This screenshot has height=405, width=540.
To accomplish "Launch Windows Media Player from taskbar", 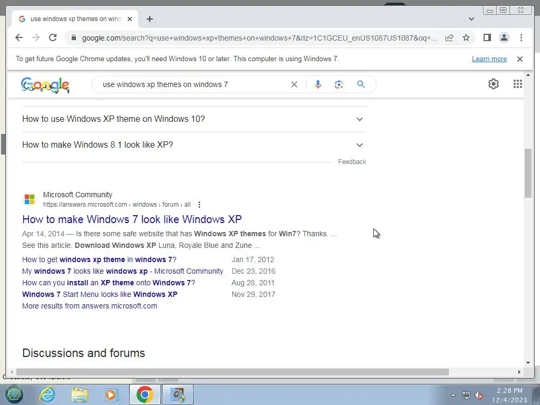I will (x=111, y=394).
